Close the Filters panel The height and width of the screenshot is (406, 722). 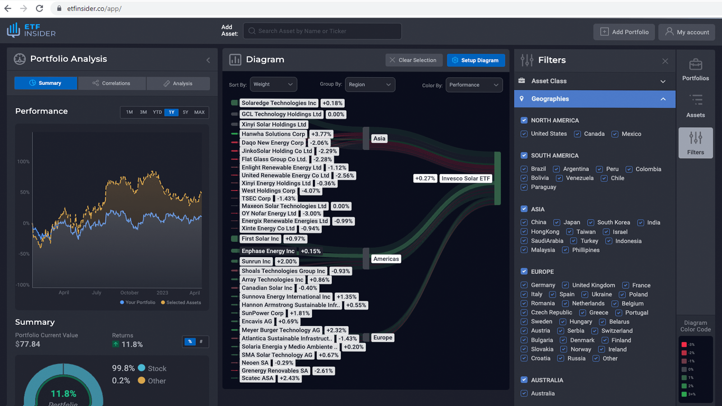[x=665, y=61]
